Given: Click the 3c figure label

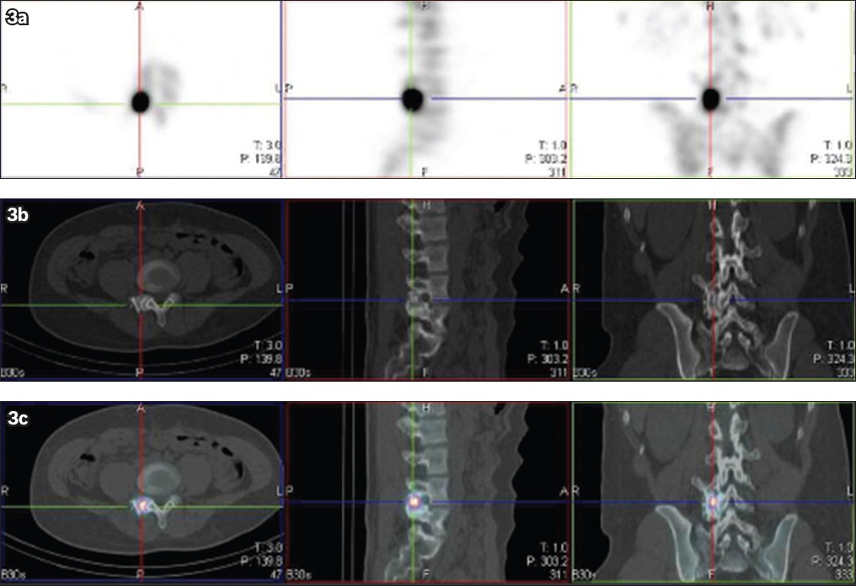Looking at the screenshot, I should coord(18,417).
